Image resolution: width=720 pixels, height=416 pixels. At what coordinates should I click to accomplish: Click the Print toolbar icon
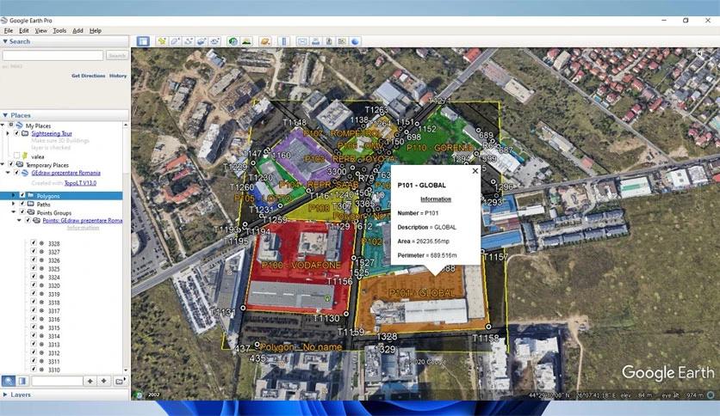[315, 41]
